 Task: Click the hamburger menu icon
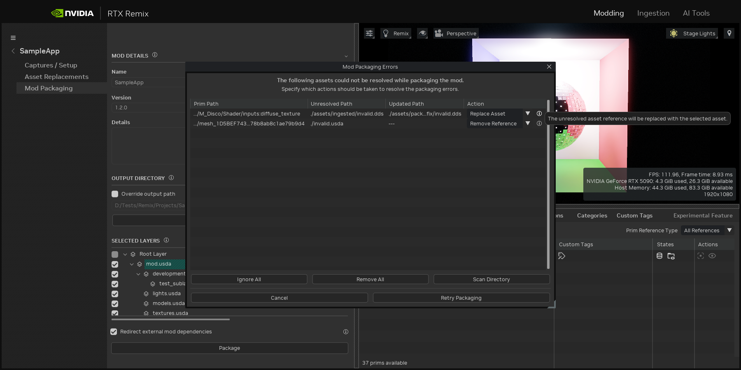tap(13, 38)
